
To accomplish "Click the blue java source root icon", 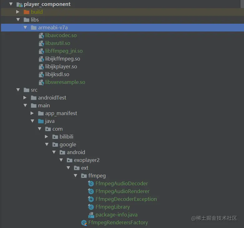I will [41, 121].
